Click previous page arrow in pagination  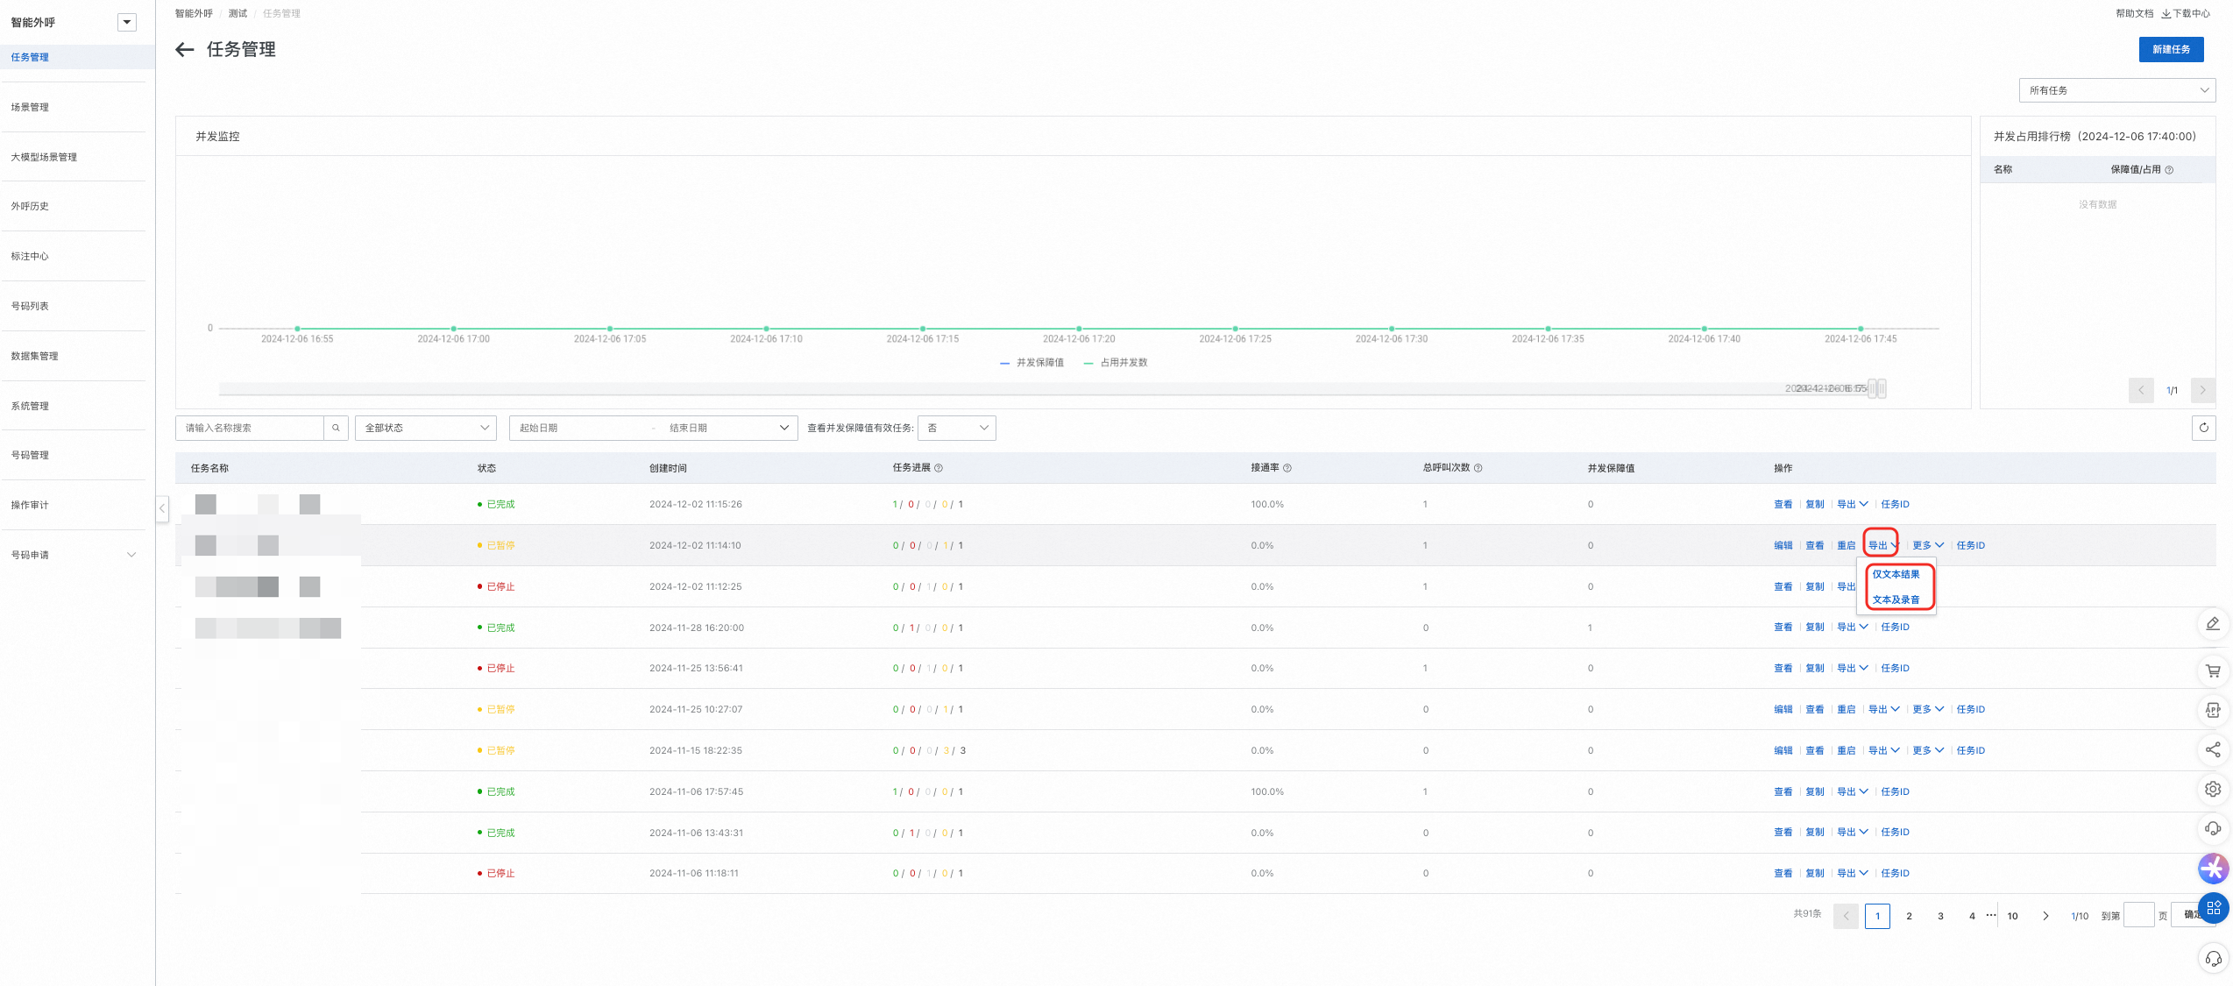click(1846, 916)
